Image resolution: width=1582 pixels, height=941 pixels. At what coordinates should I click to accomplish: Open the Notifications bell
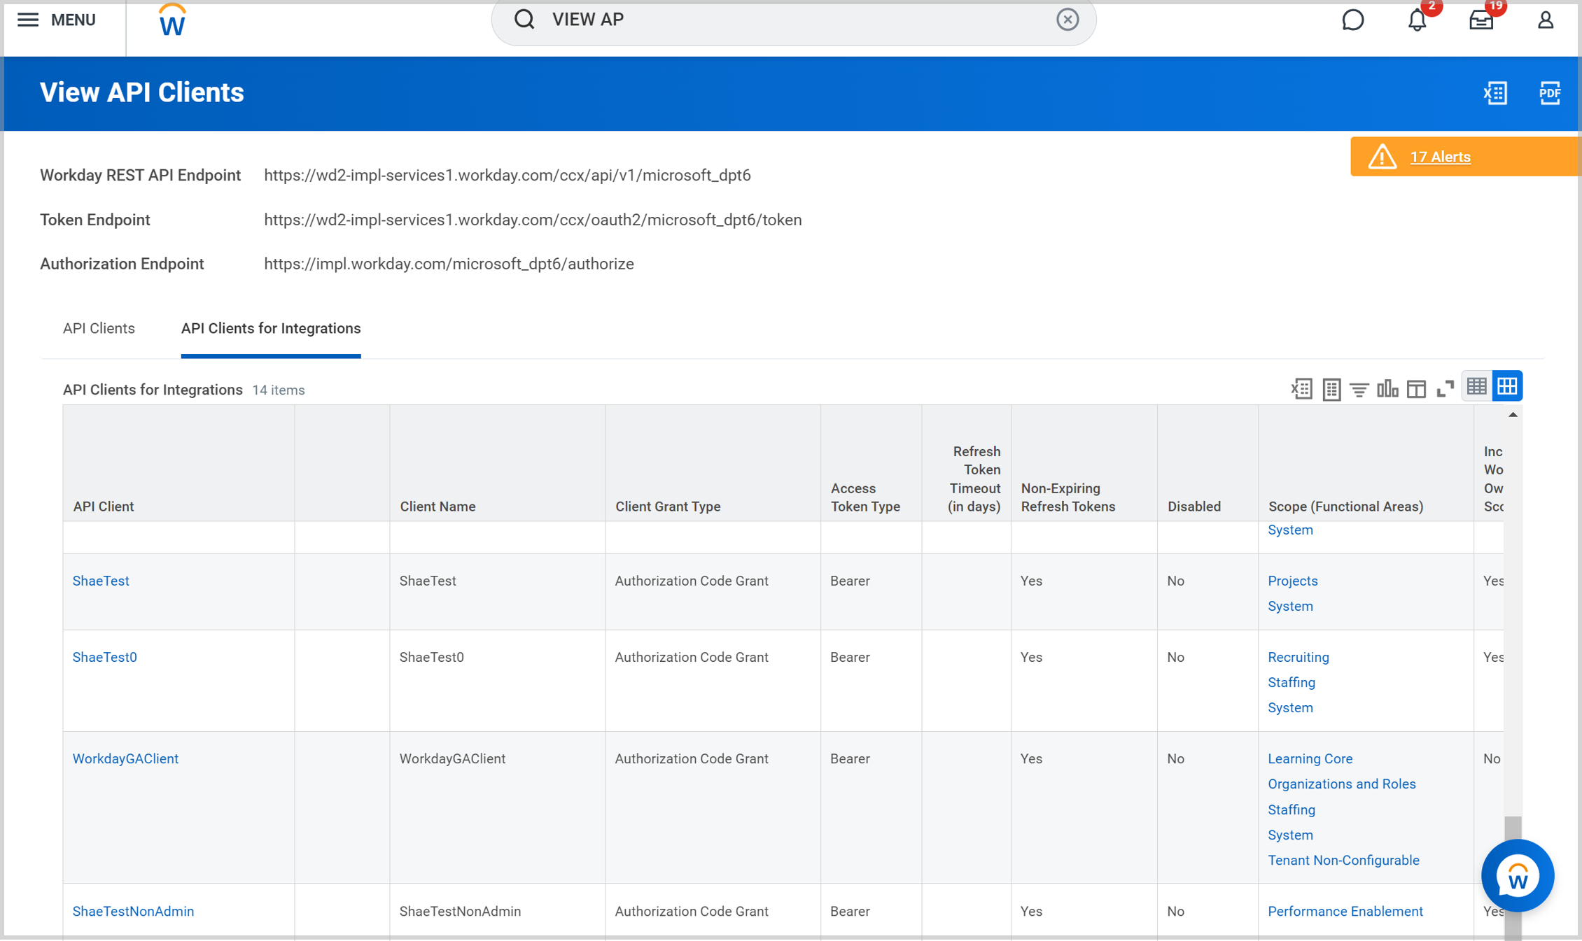coord(1416,20)
